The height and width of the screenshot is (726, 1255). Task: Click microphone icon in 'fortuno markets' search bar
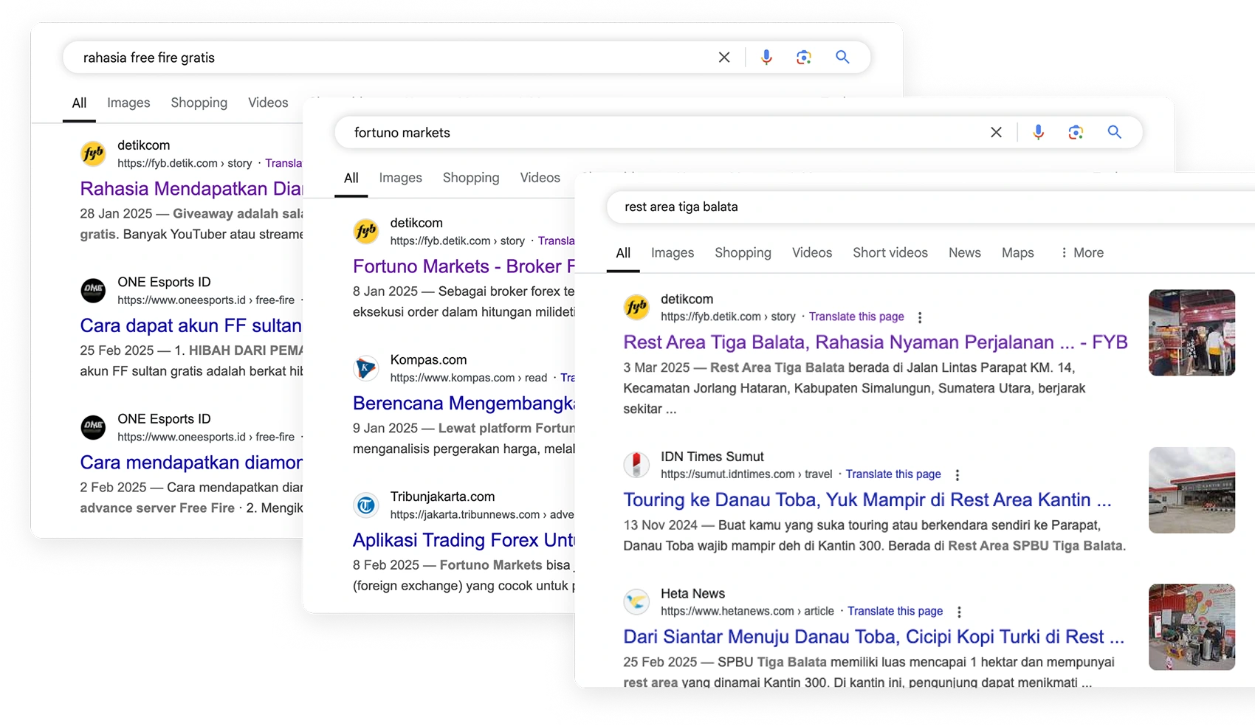tap(1038, 132)
